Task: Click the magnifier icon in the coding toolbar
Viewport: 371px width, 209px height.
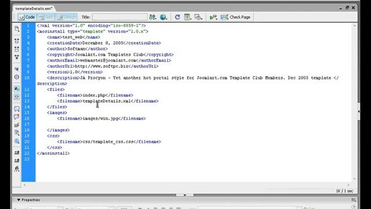Action: tap(17, 141)
